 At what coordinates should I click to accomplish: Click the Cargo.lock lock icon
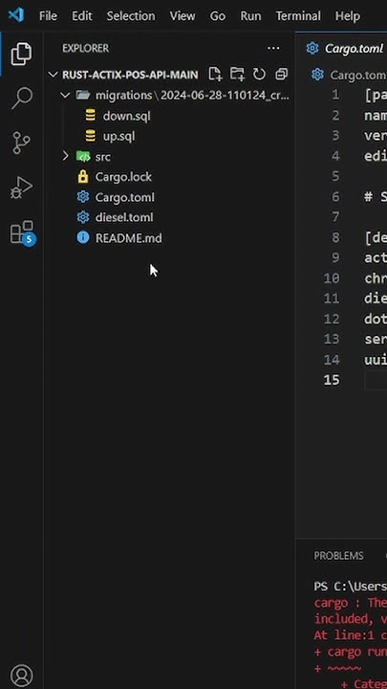click(x=83, y=177)
